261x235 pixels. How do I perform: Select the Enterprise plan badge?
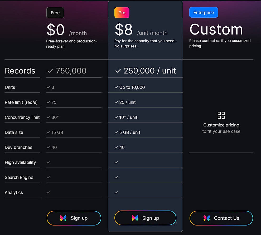click(203, 12)
